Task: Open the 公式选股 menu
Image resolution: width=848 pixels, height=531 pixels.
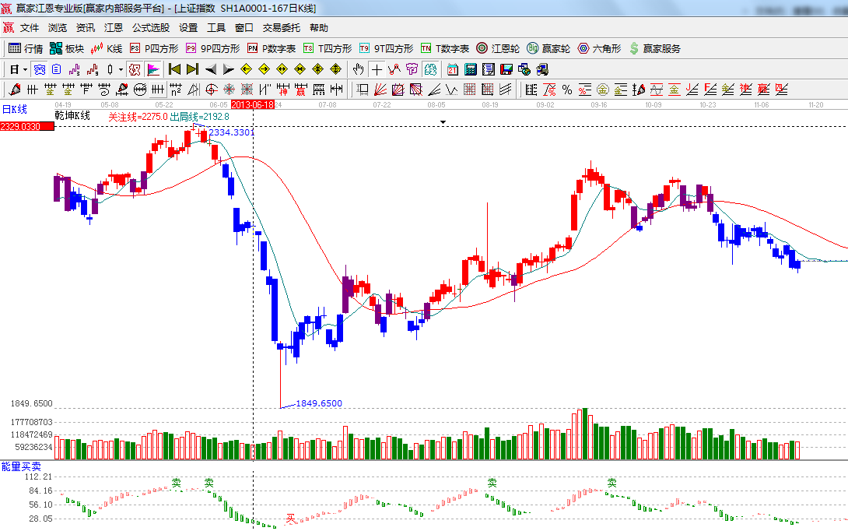Action: pos(150,27)
